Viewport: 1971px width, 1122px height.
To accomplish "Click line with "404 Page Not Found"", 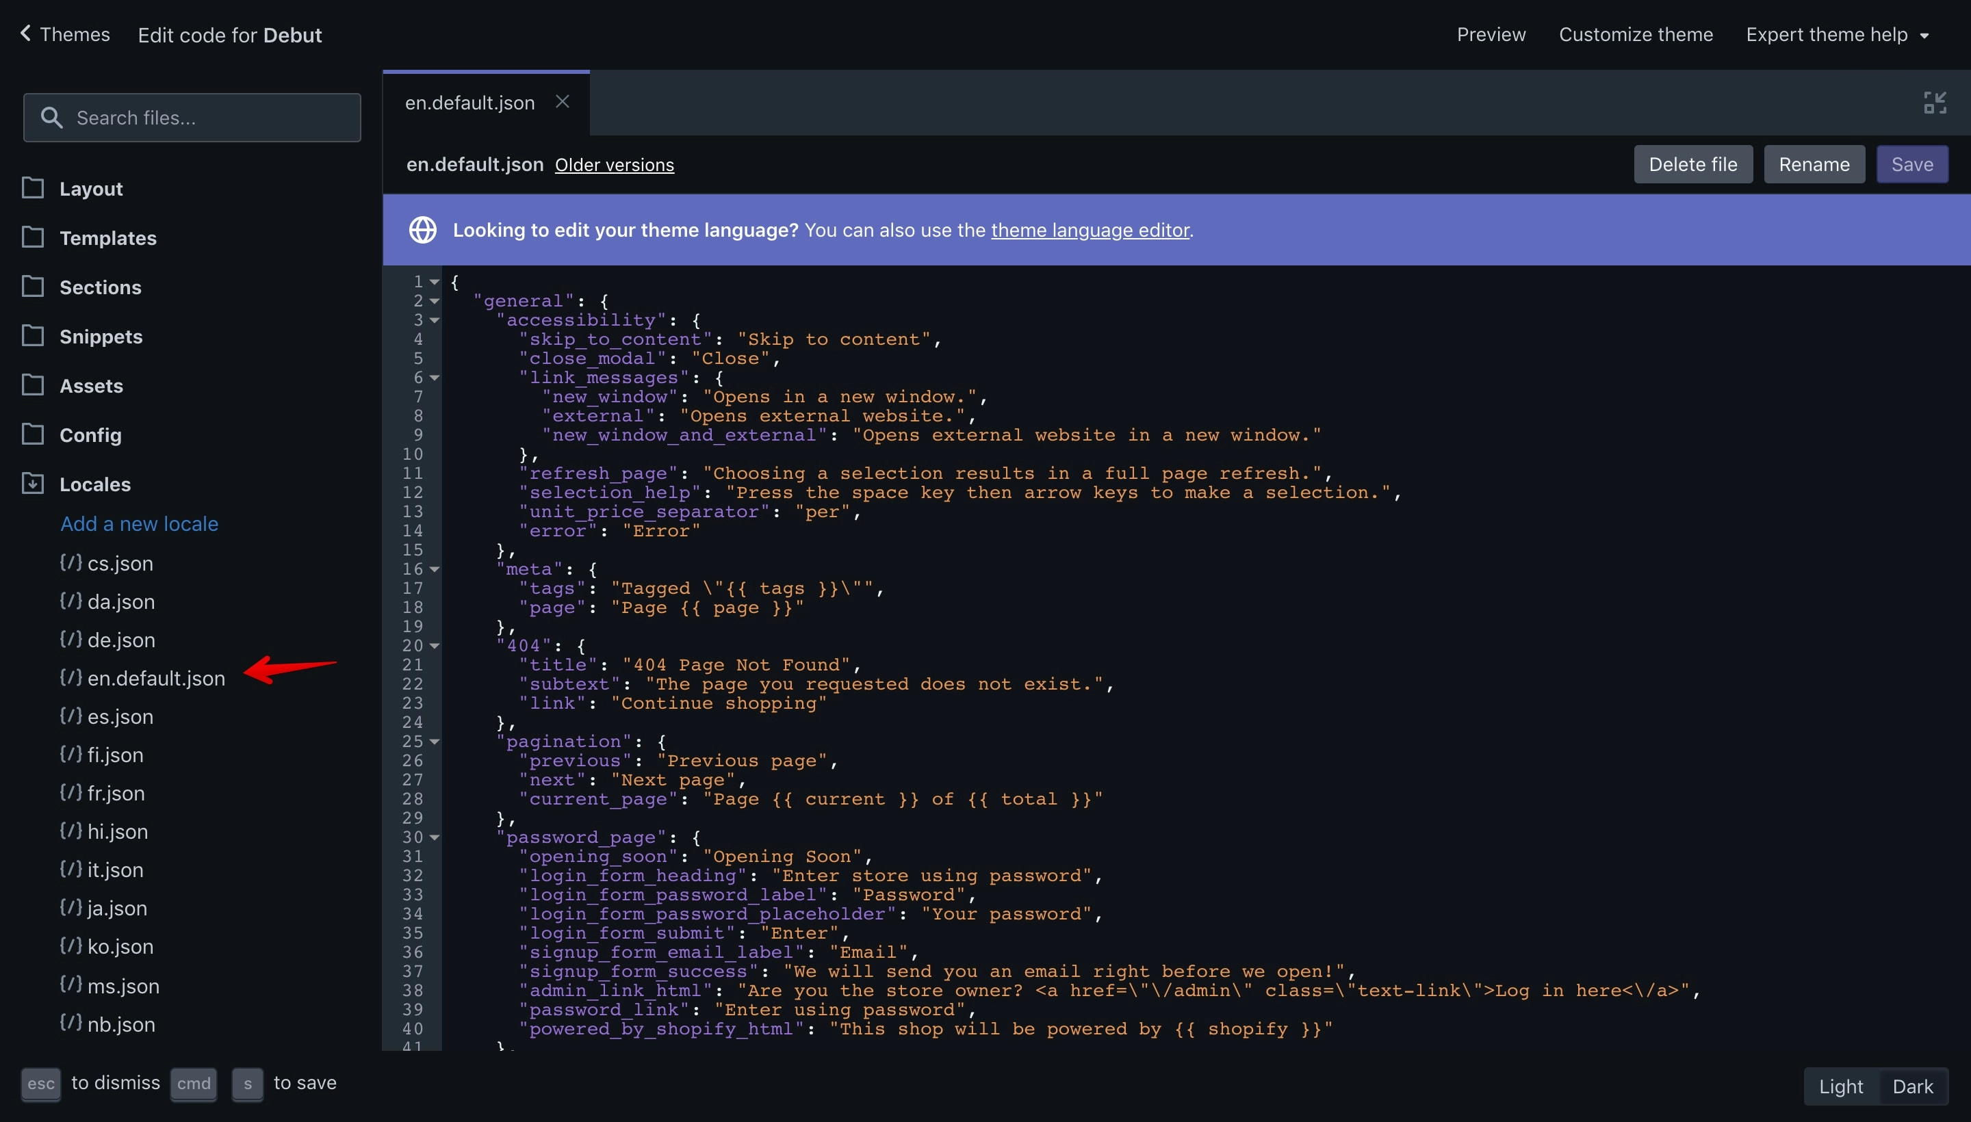I will 690,665.
